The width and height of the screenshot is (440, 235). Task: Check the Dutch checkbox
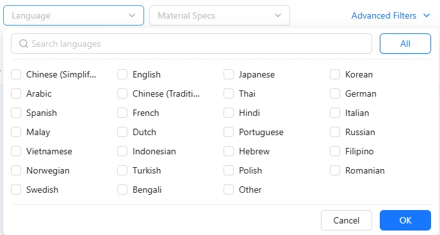click(x=122, y=132)
